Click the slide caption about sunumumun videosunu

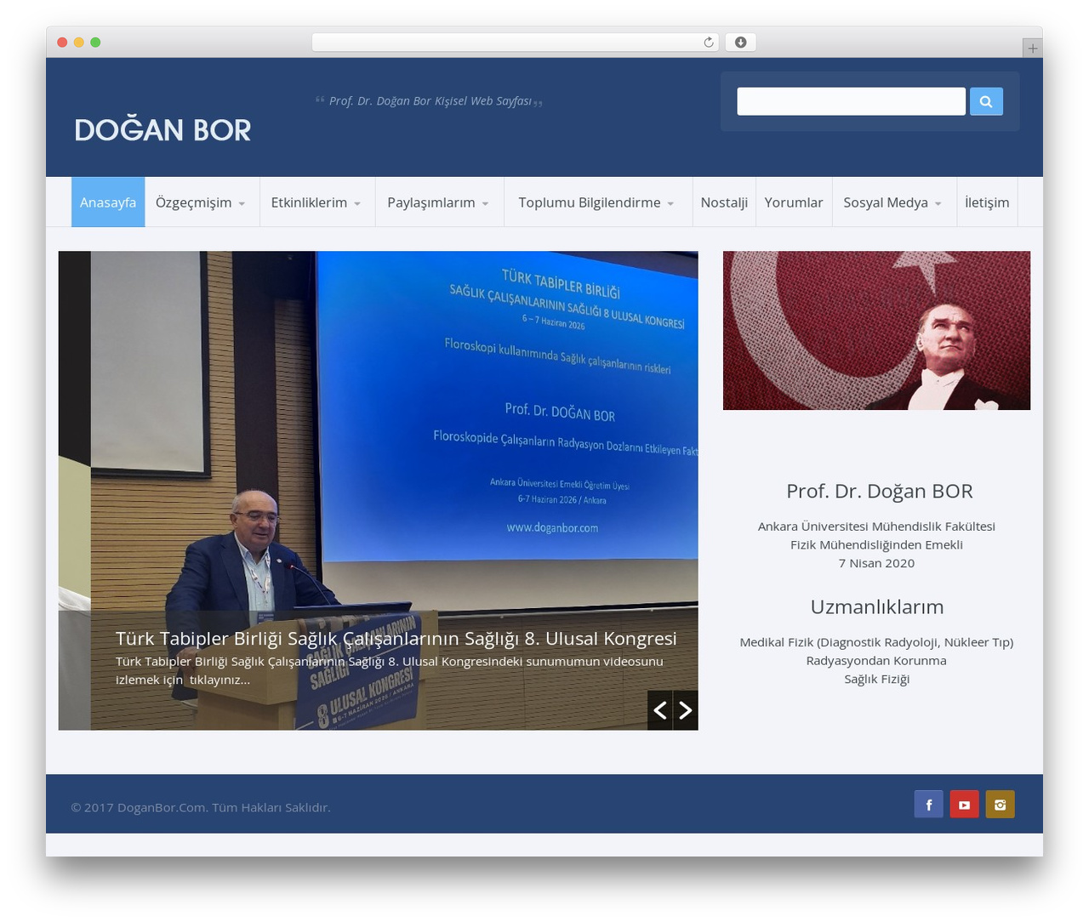(x=390, y=670)
